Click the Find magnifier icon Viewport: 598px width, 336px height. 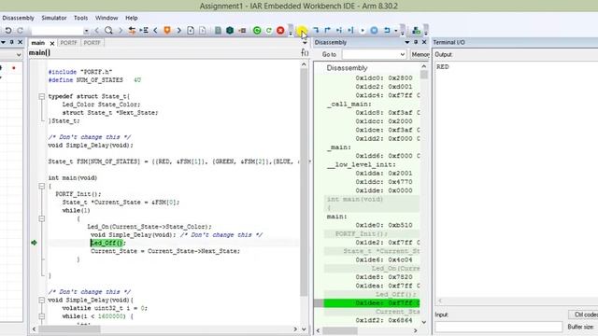pyautogui.click(x=108, y=30)
